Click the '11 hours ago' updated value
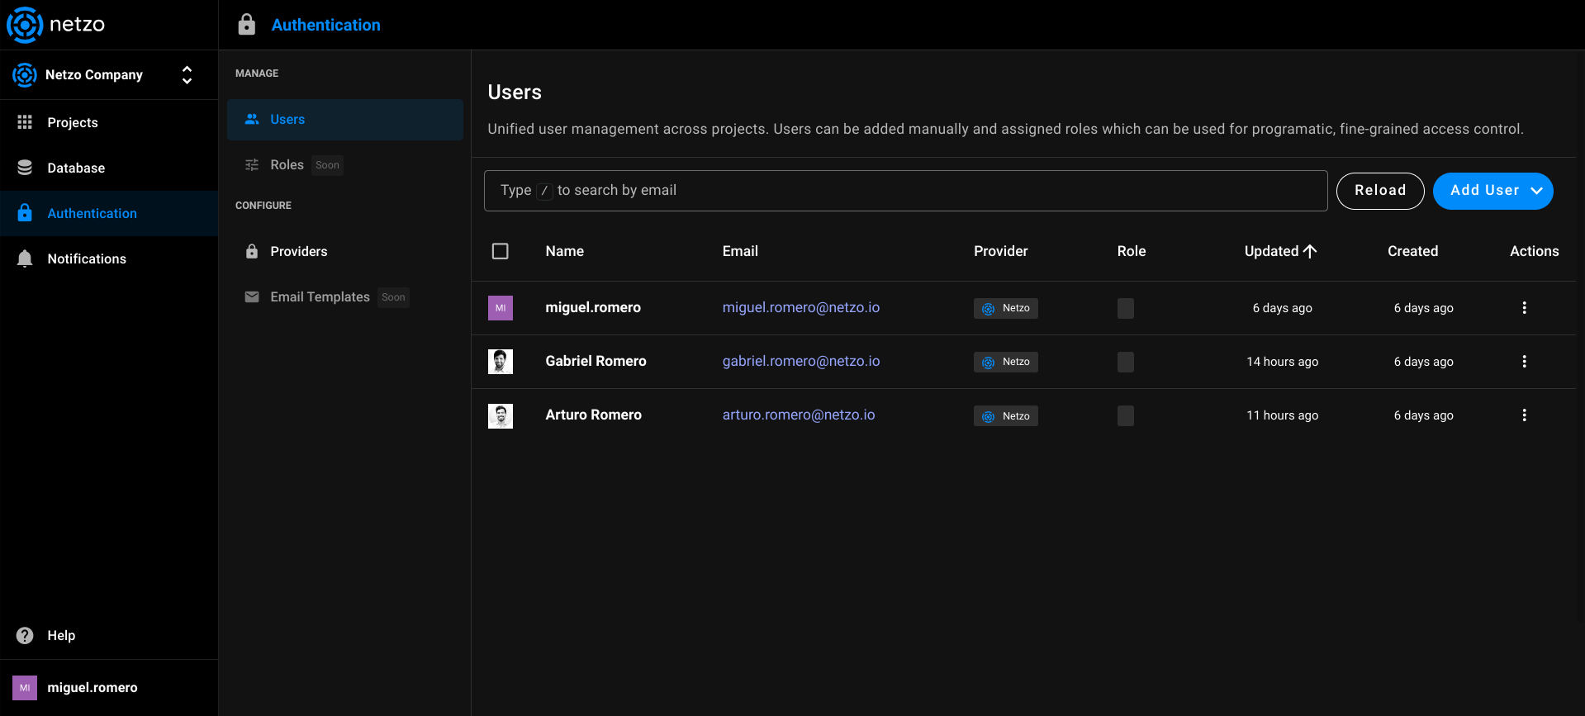Image resolution: width=1585 pixels, height=716 pixels. click(1282, 415)
